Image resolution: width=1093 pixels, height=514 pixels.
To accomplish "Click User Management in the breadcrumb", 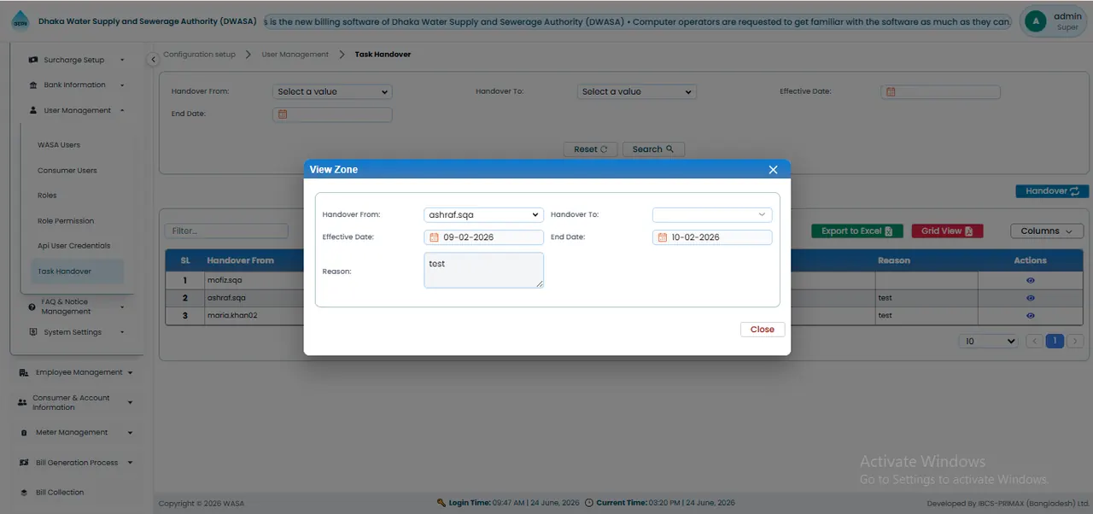I will (x=295, y=55).
